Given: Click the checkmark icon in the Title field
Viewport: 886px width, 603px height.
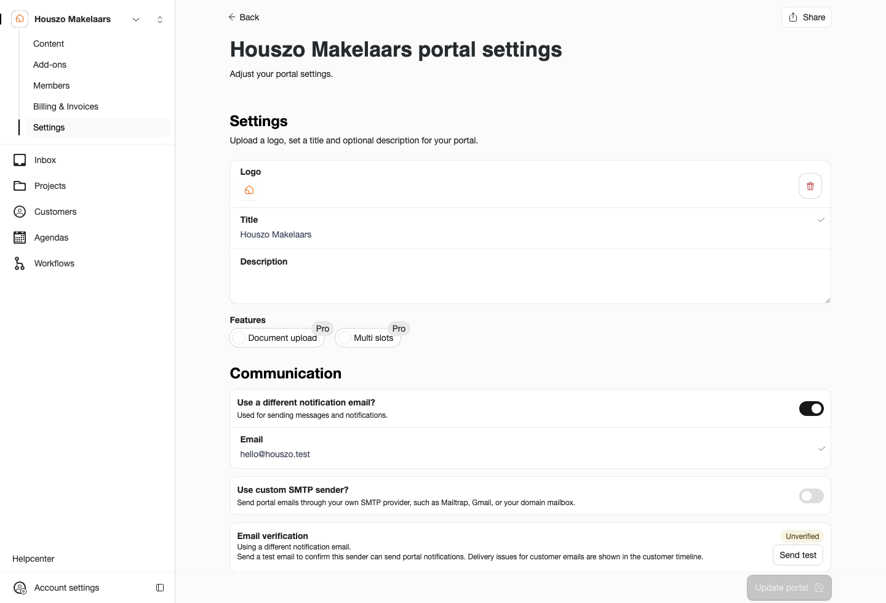Looking at the screenshot, I should [x=821, y=220].
